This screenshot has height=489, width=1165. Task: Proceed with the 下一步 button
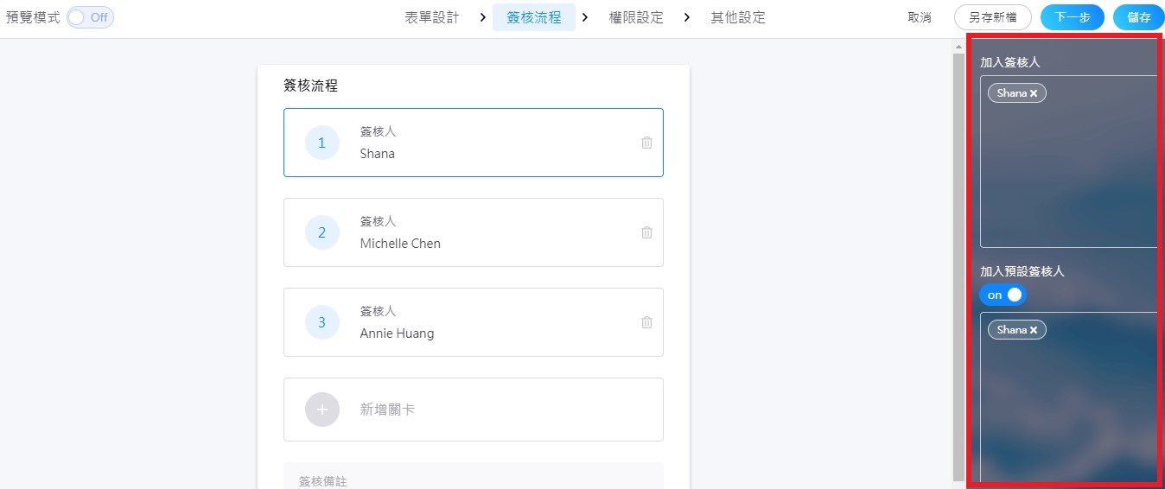[x=1072, y=17]
